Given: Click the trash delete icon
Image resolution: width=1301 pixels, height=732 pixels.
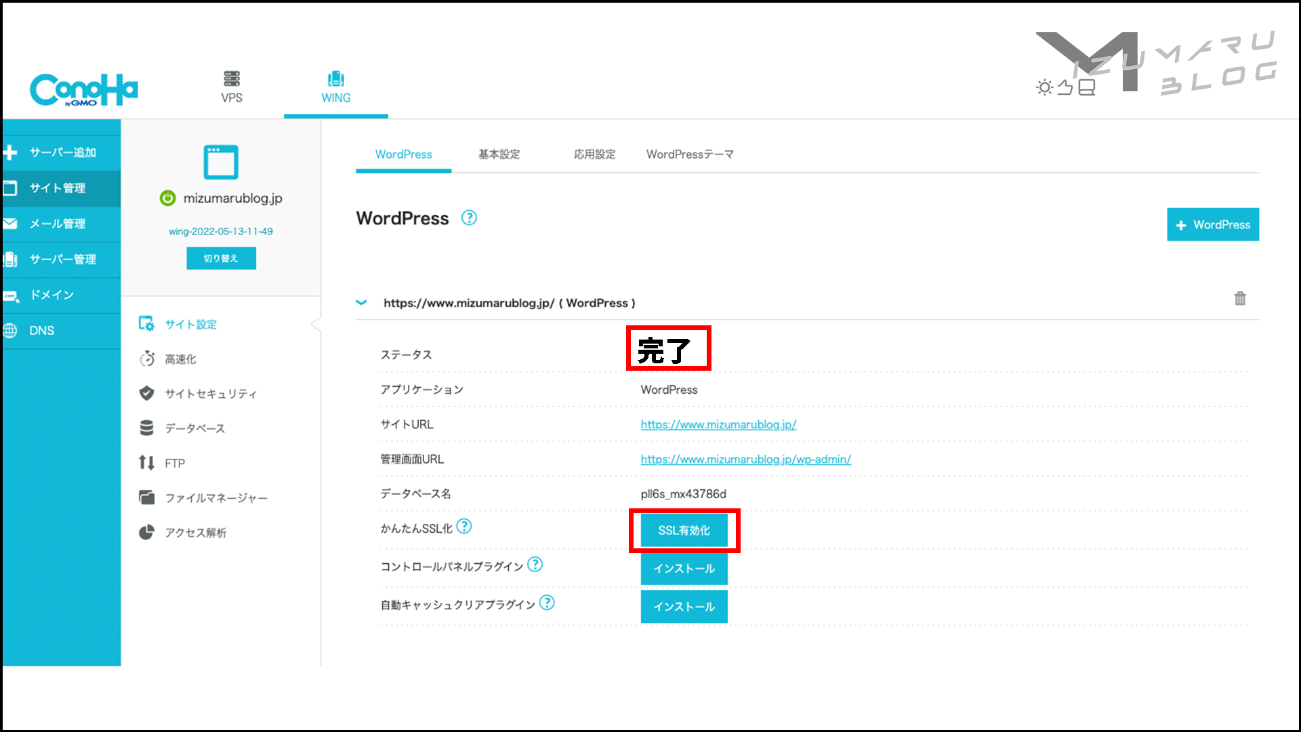Looking at the screenshot, I should tap(1240, 298).
